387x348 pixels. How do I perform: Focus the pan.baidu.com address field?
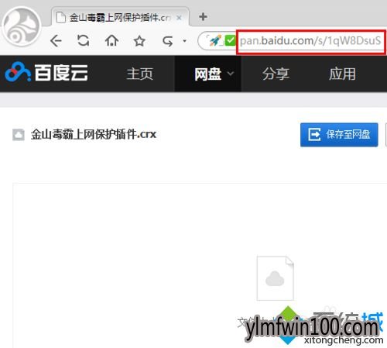pos(310,41)
